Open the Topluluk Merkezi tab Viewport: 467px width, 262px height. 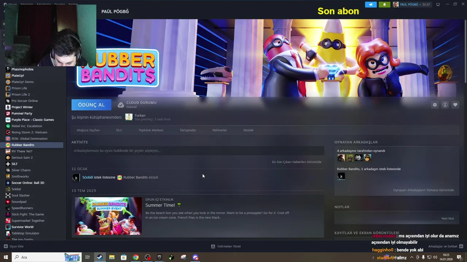point(151,130)
